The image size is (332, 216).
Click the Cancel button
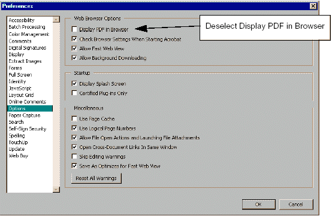click(296, 204)
